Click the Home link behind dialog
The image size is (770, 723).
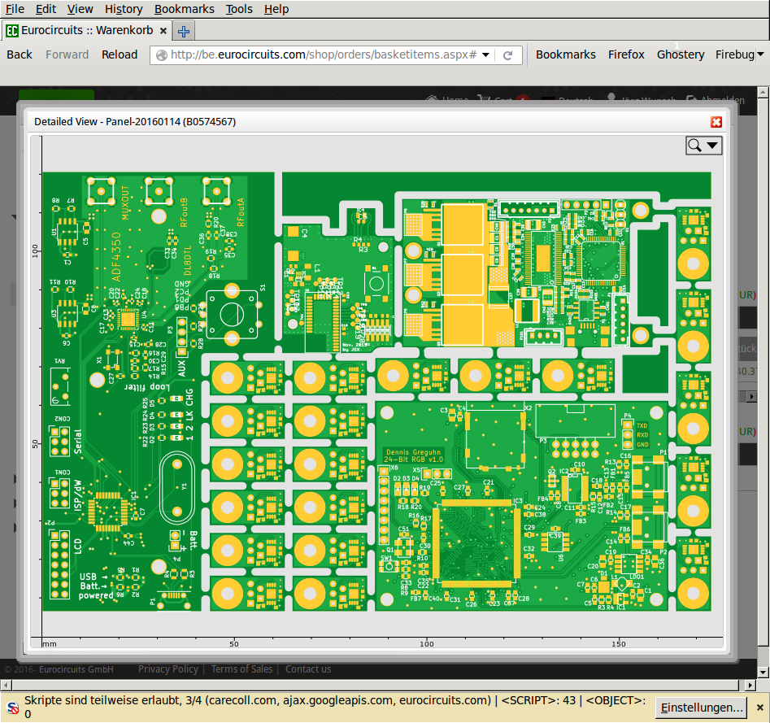pyautogui.click(x=447, y=100)
